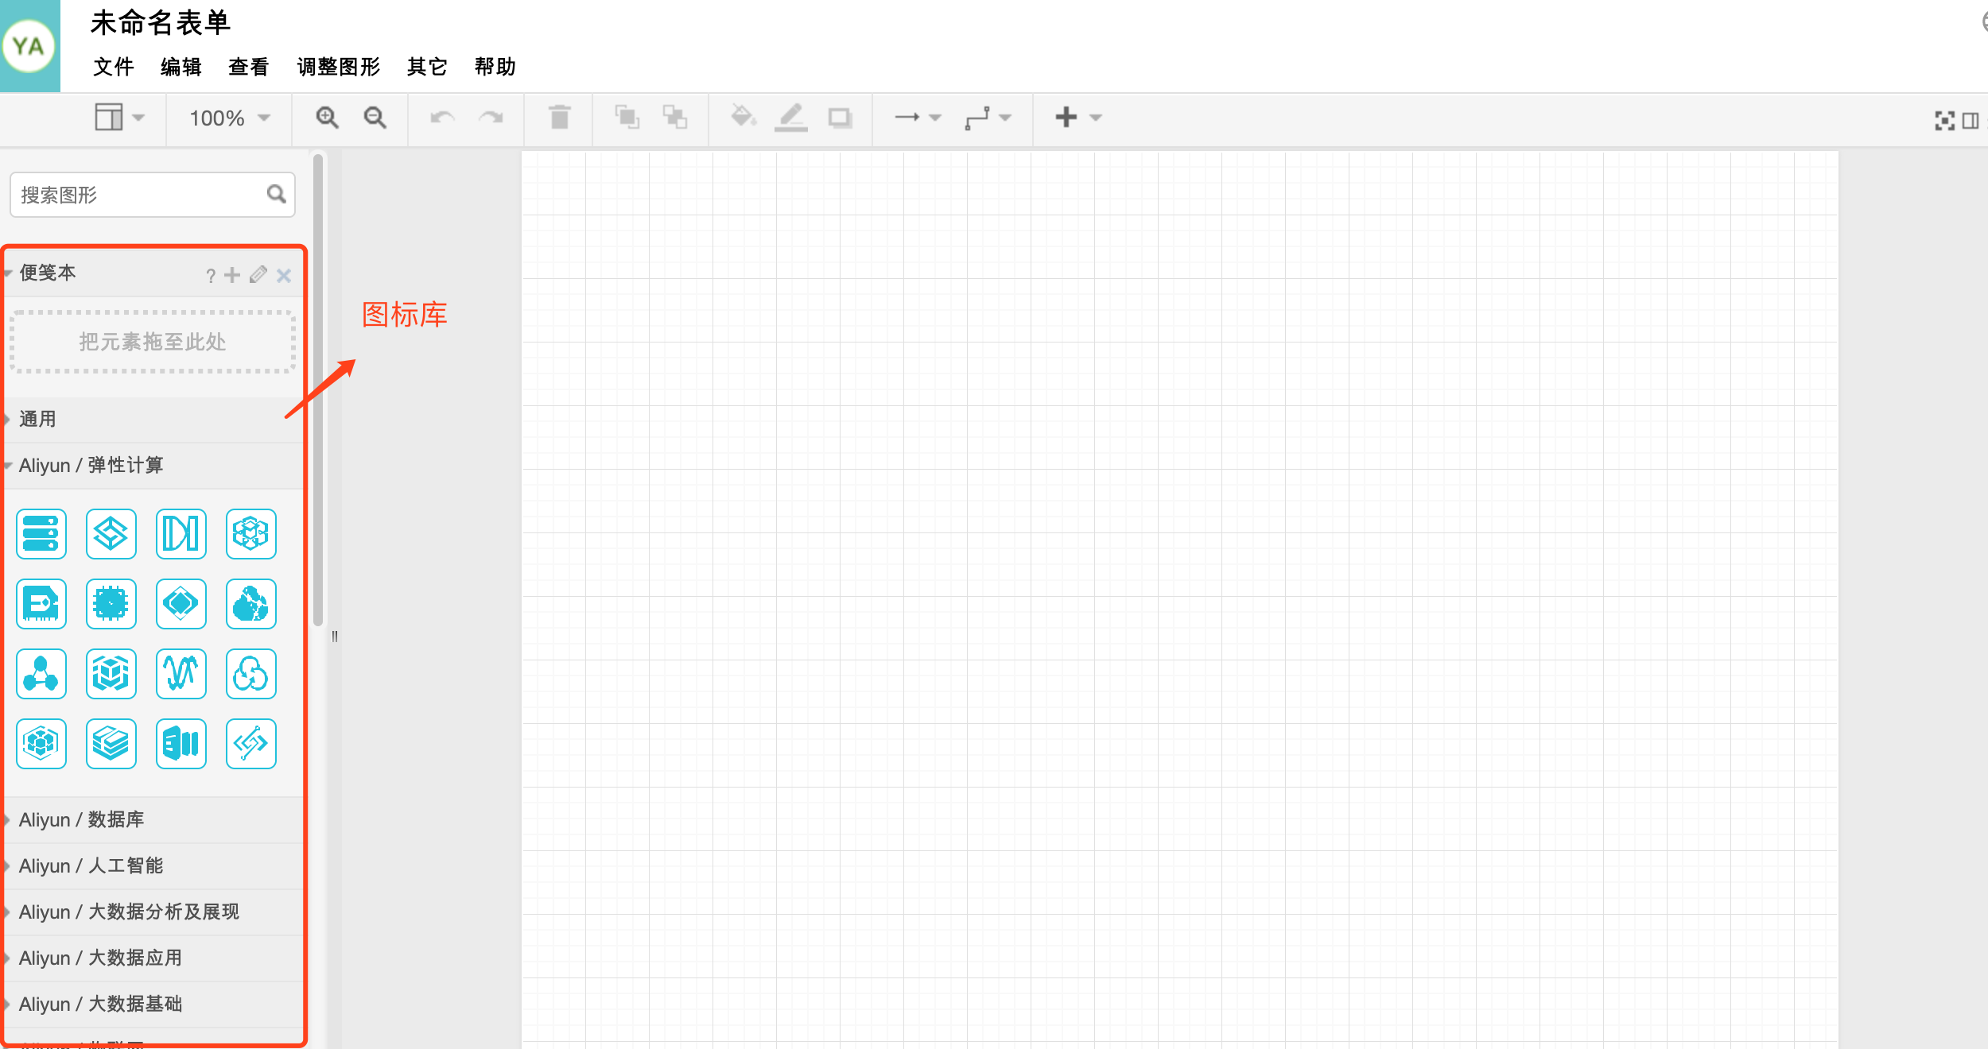
Task: Select the three-node network shape icon
Action: pyautogui.click(x=41, y=674)
